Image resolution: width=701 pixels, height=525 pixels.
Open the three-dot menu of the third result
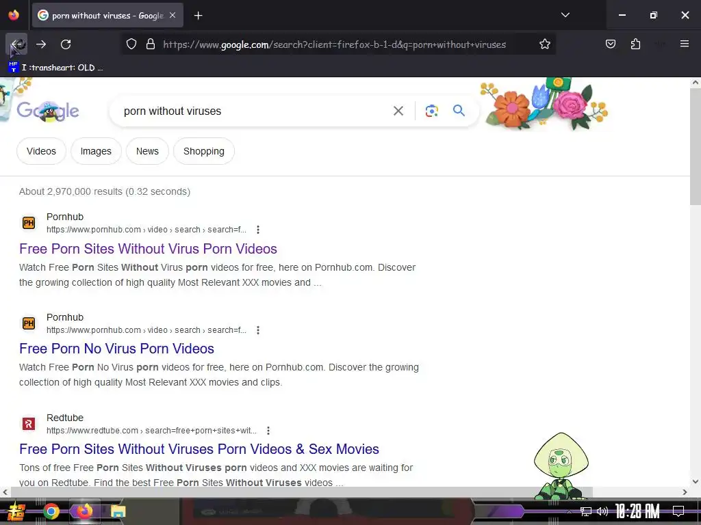(x=268, y=431)
